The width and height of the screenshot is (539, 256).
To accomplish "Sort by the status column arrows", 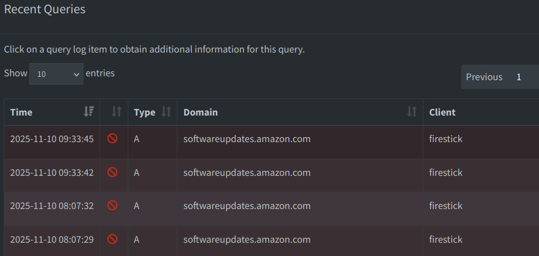I will [116, 112].
